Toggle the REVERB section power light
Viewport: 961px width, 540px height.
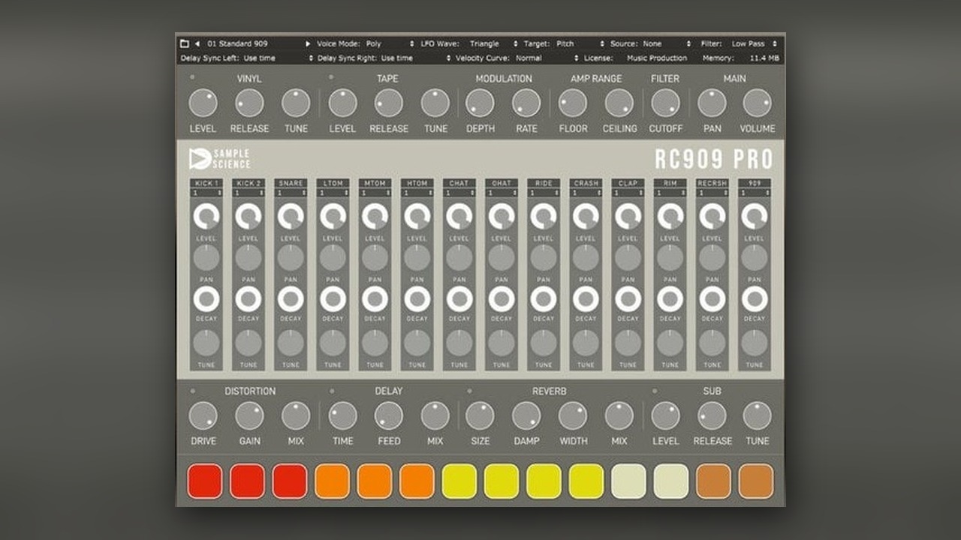pyautogui.click(x=470, y=391)
